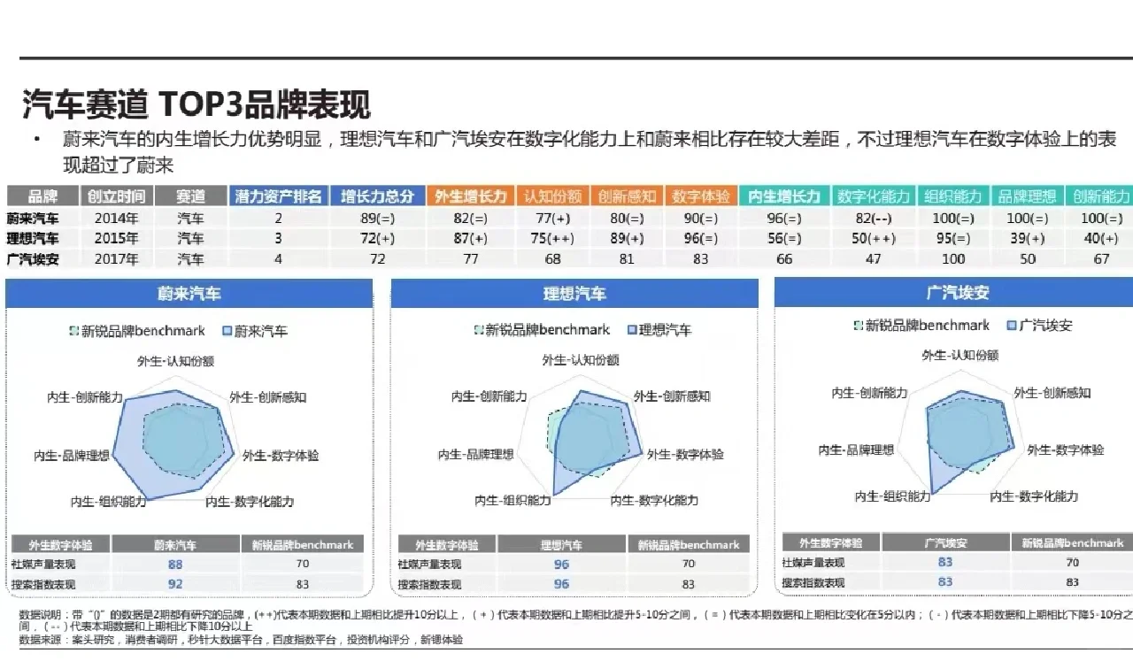Click the 数字体验 column header in the main table
This screenshot has height=661, width=1133.
[x=700, y=196]
